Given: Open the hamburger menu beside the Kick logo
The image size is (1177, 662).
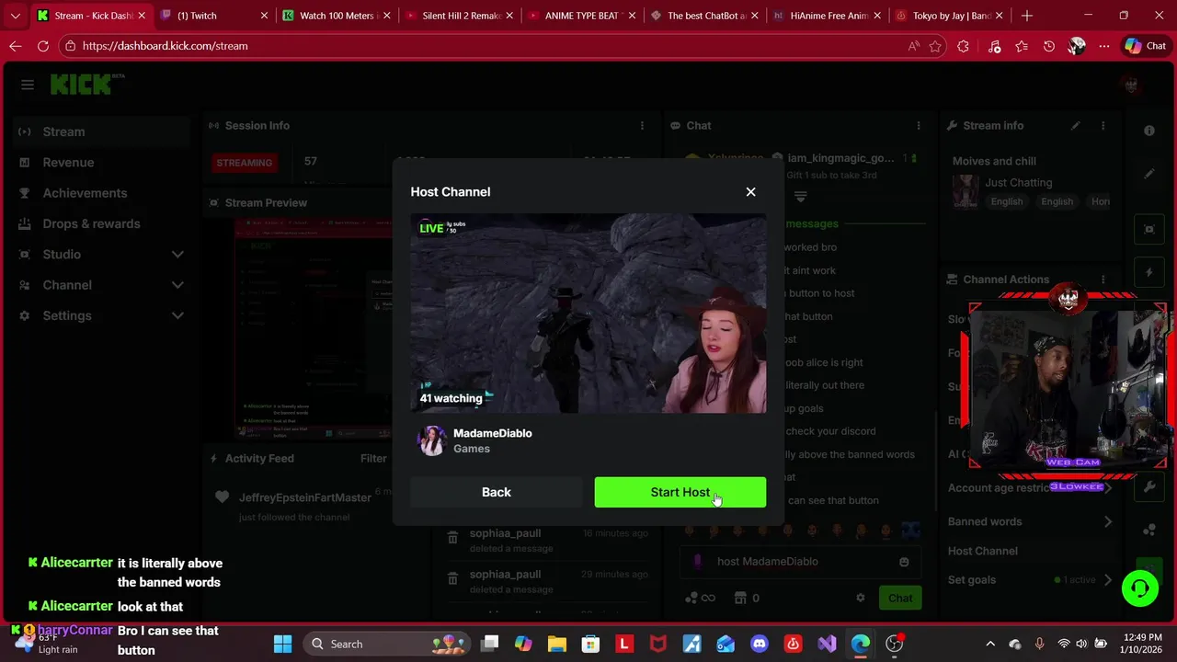Looking at the screenshot, I should coord(27,85).
